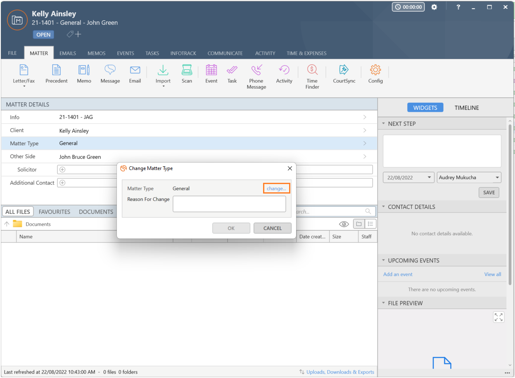Create a new Memo

[84, 74]
